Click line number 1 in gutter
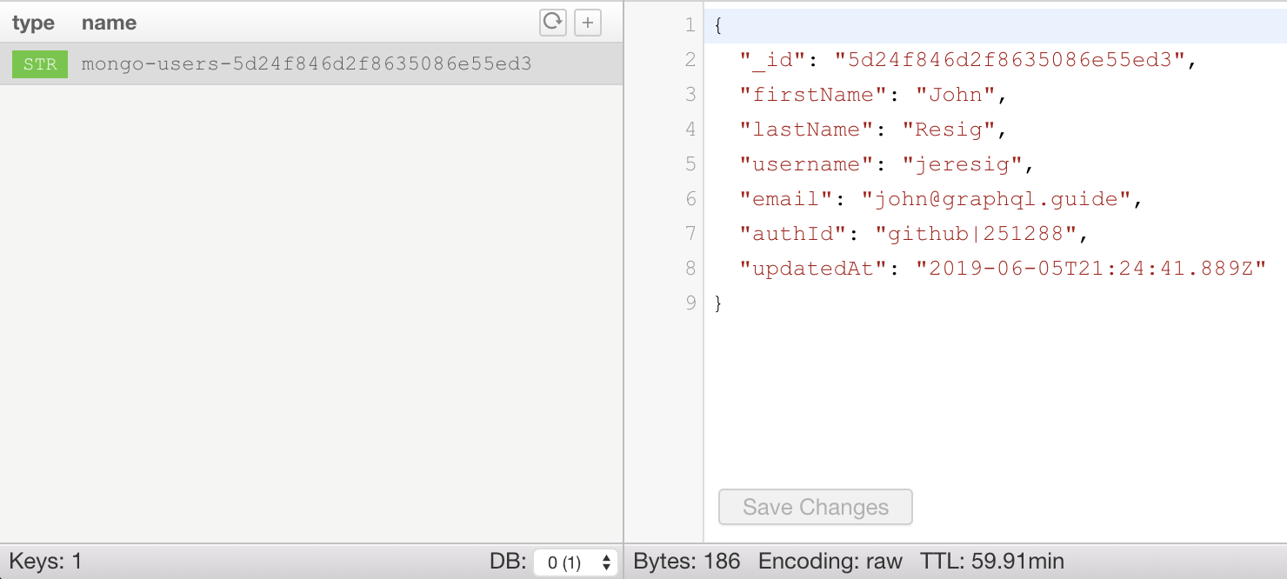 [690, 25]
